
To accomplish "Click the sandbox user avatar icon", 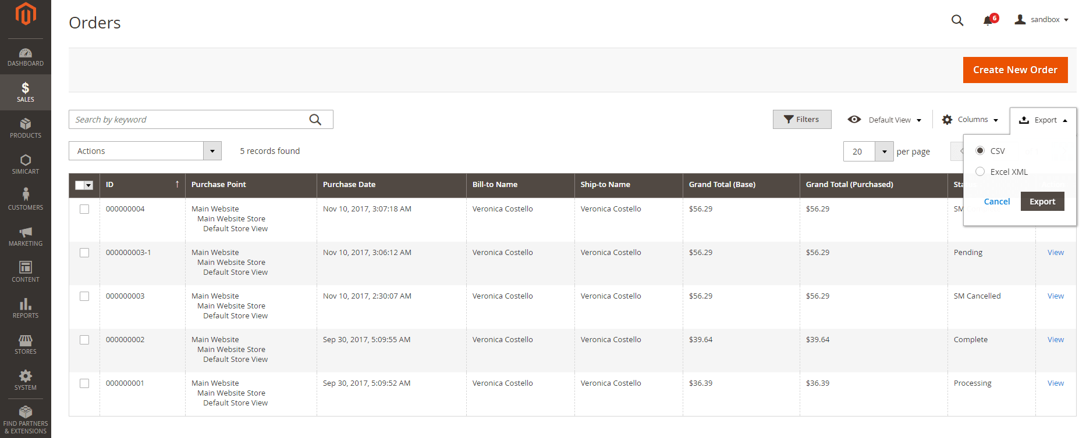I will coord(1020,20).
